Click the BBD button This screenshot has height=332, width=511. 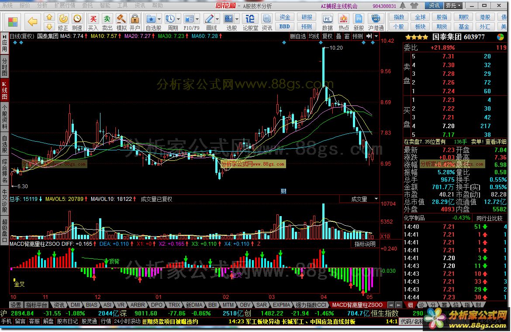(285, 27)
